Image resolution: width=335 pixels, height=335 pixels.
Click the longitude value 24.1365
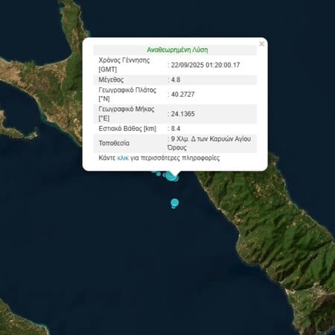click(182, 114)
